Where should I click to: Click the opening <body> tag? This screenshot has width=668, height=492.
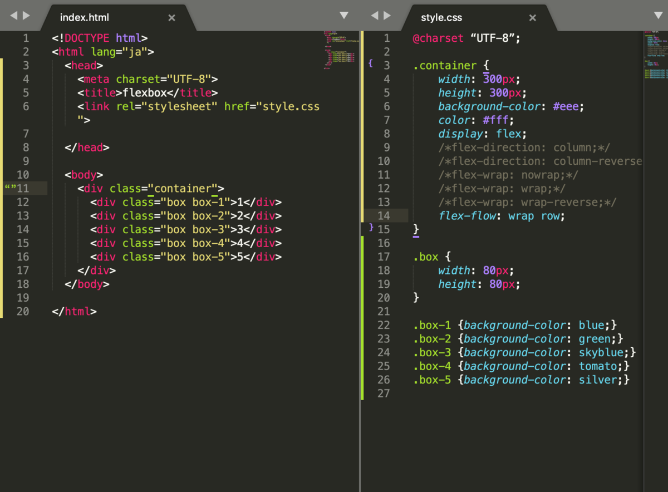click(x=84, y=175)
